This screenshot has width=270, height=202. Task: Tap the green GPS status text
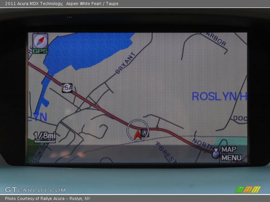coord(40,51)
